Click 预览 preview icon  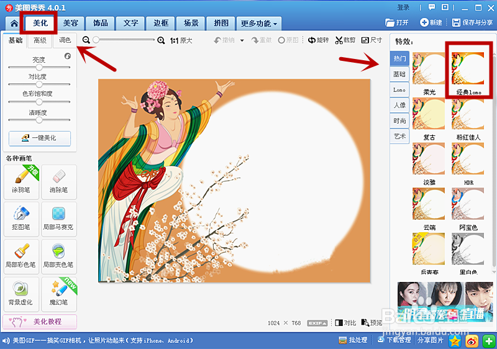372,323
